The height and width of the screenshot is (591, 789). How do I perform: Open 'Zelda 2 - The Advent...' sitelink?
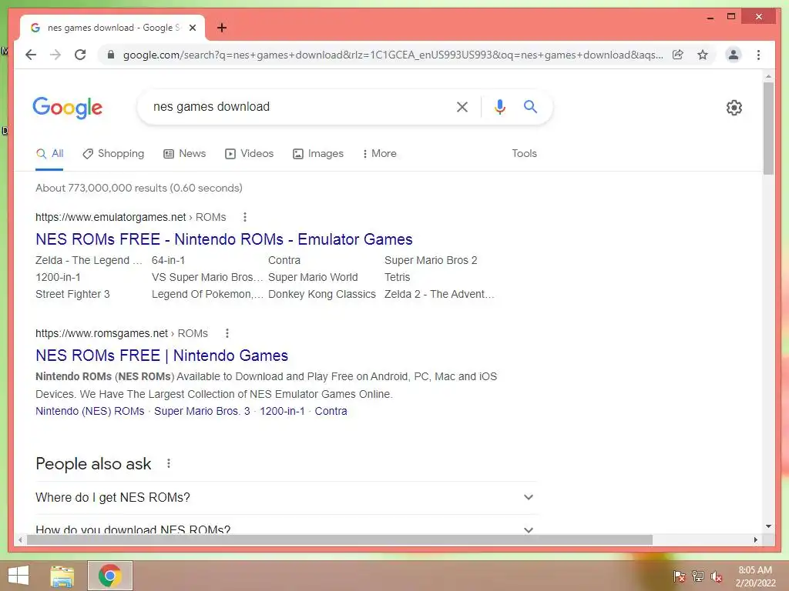[439, 295]
